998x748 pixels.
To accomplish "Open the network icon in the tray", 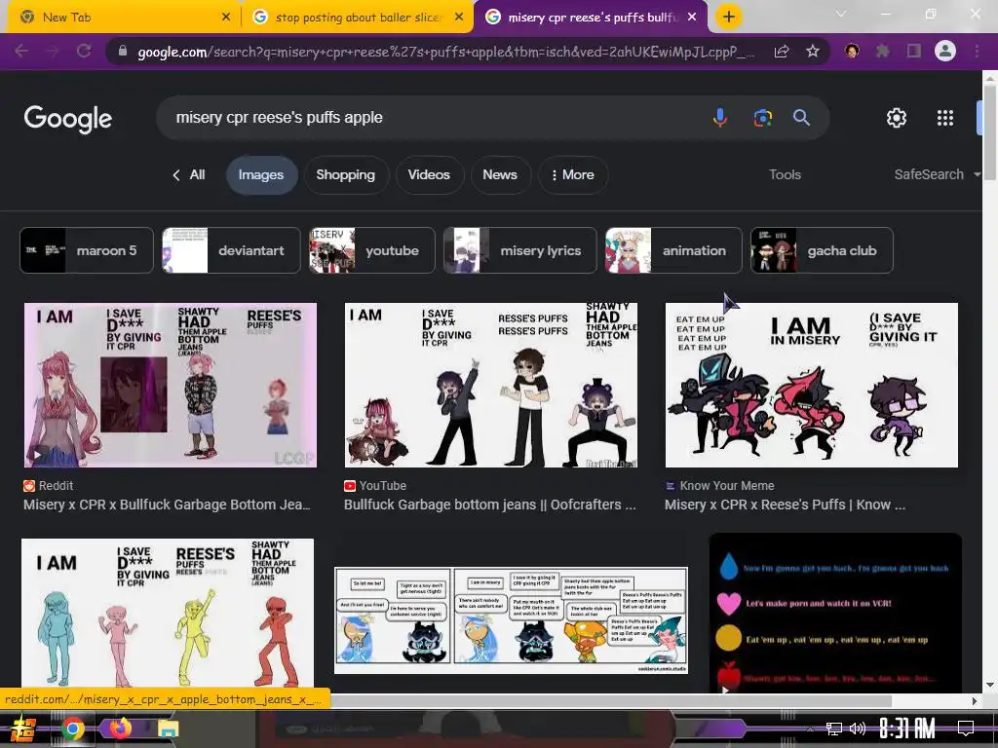I will (x=833, y=729).
